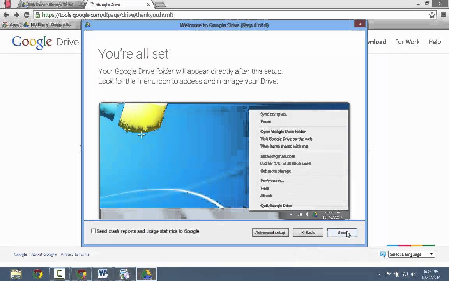Open Advanced setup options
The width and height of the screenshot is (449, 281).
pos(270,233)
